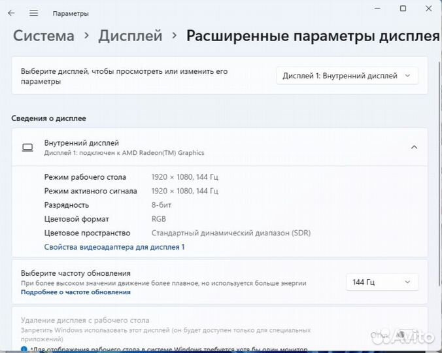Screen dimensions: 442x353
Task: Open Подробнее о частоте обновления link
Action: (76, 292)
